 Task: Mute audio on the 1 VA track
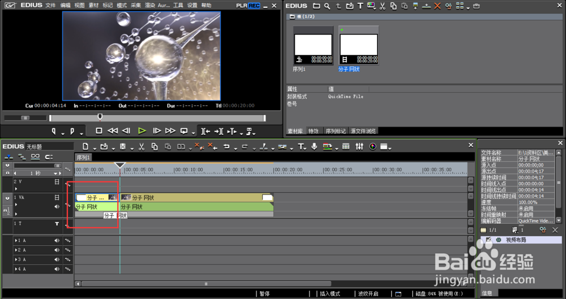[x=57, y=207]
